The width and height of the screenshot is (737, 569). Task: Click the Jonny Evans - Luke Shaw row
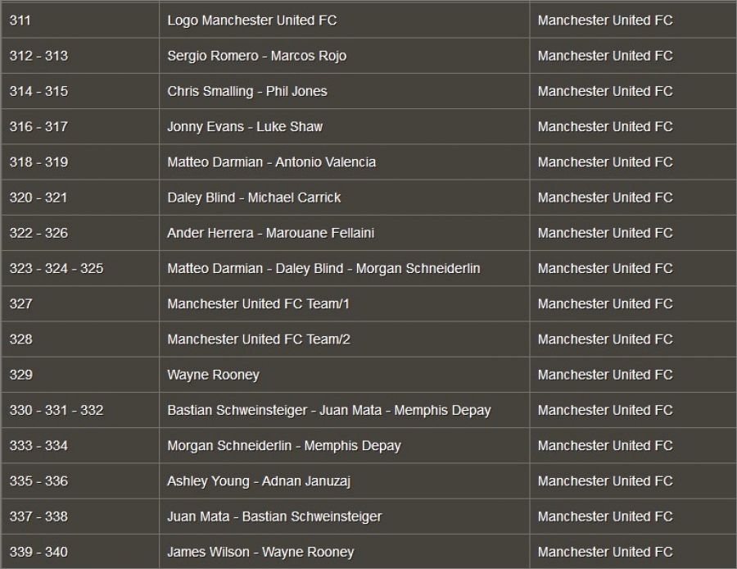368,126
